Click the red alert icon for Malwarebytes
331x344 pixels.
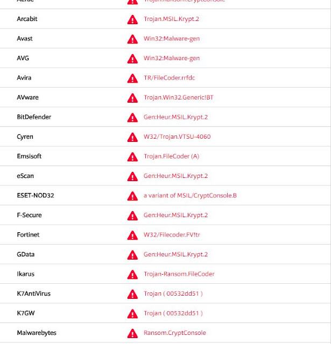(132, 333)
